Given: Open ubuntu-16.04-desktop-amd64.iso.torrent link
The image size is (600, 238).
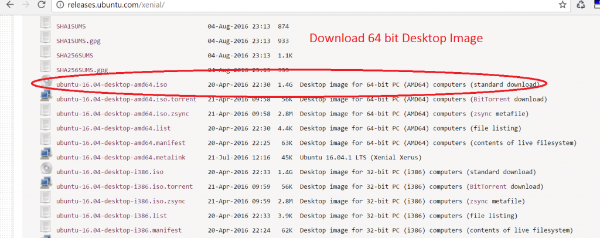Looking at the screenshot, I should click(x=127, y=99).
